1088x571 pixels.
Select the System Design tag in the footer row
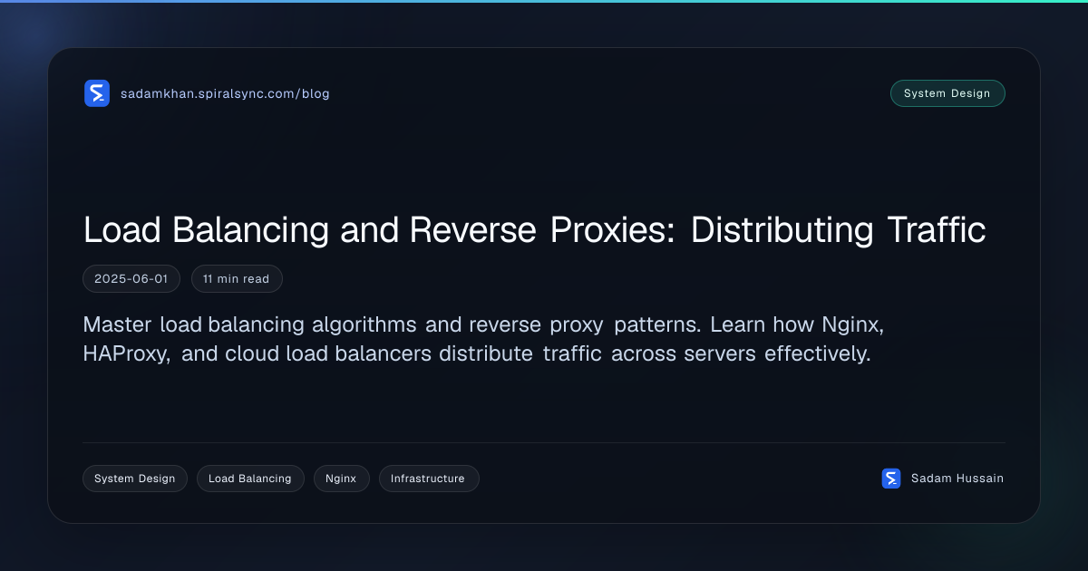coord(135,479)
